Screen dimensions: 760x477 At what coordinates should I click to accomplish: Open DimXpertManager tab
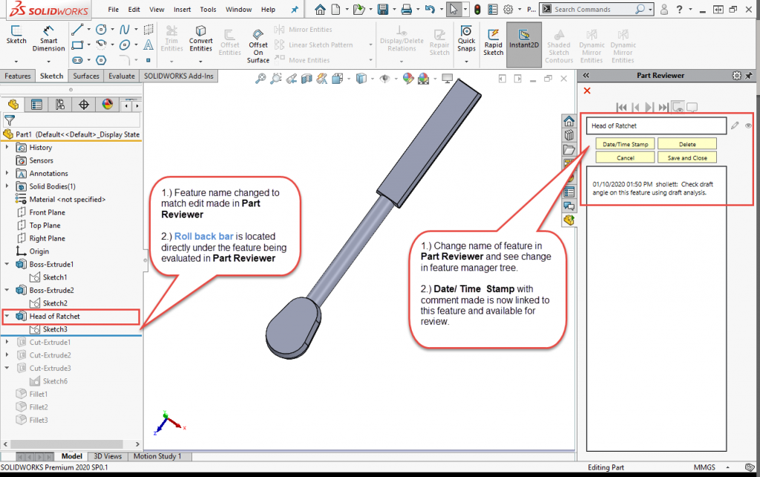point(84,104)
